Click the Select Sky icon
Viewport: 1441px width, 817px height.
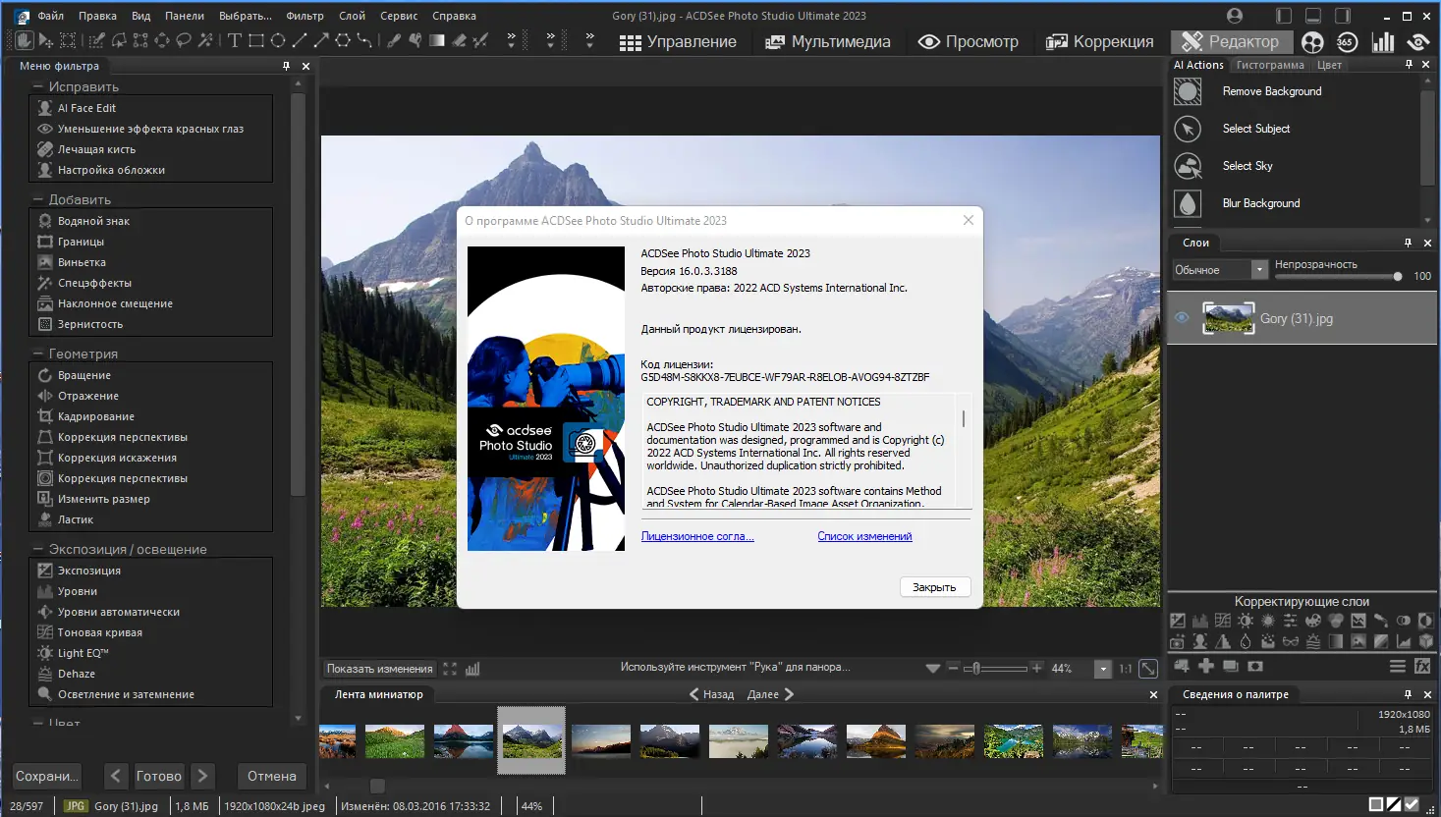(x=1188, y=166)
